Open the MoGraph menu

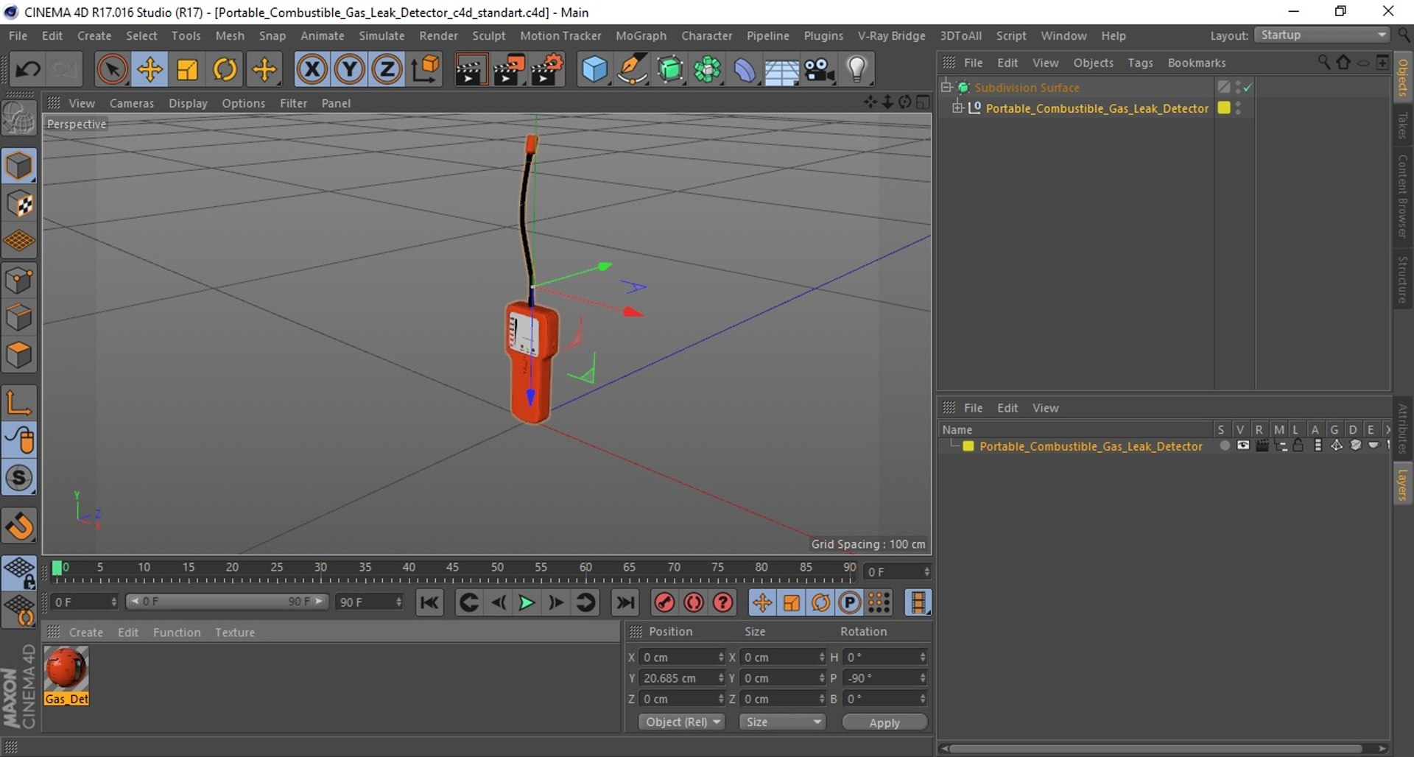tap(641, 36)
